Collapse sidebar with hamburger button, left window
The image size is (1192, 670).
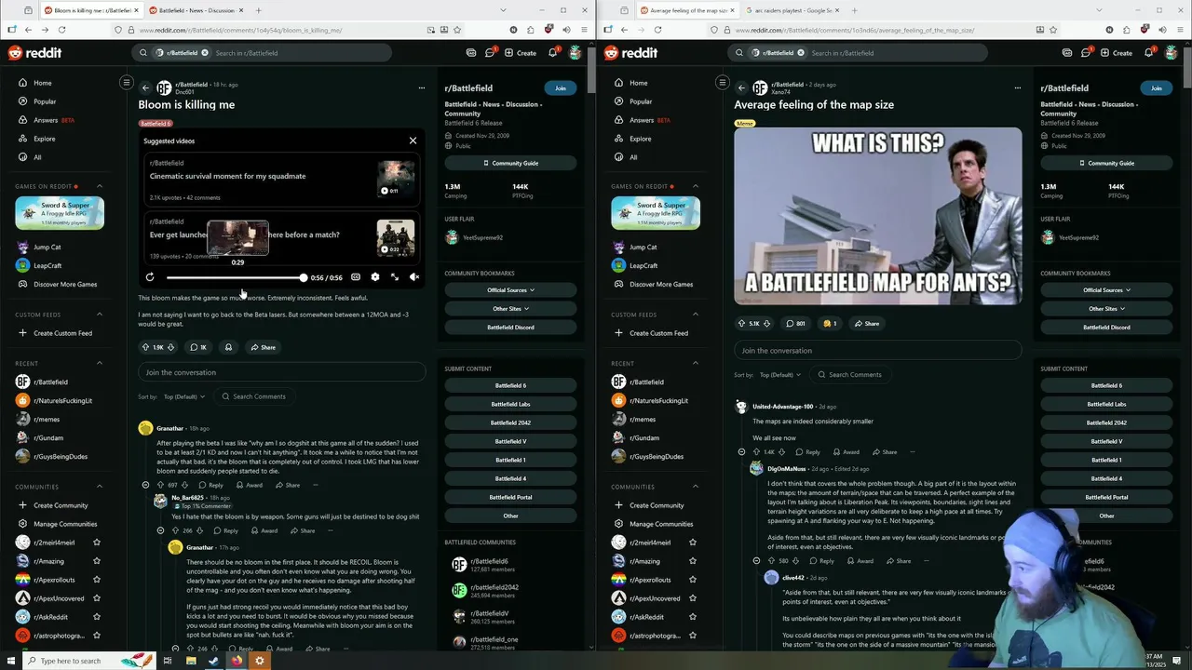[127, 83]
